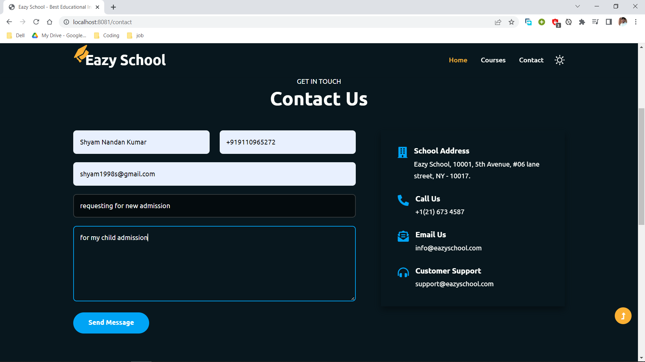Switch to the Courses nav item
Screen dimensions: 645x362
tap(493, 60)
